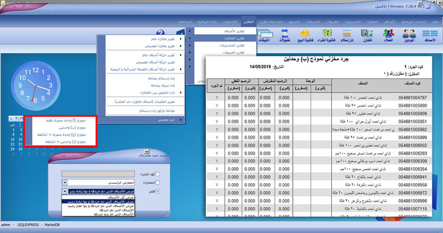The image size is (443, 233).
Task: Open the المبيعات menu in menu bar
Action: 332,22
